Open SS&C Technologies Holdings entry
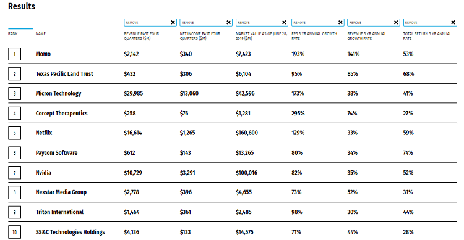This screenshot has width=464, height=240. tap(70, 232)
